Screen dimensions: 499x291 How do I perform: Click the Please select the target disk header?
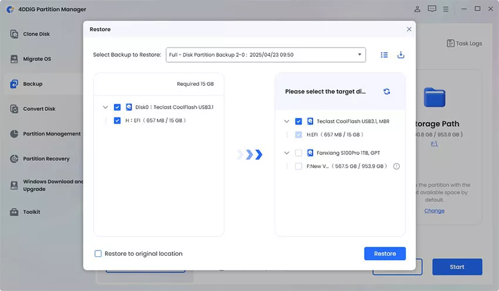325,92
